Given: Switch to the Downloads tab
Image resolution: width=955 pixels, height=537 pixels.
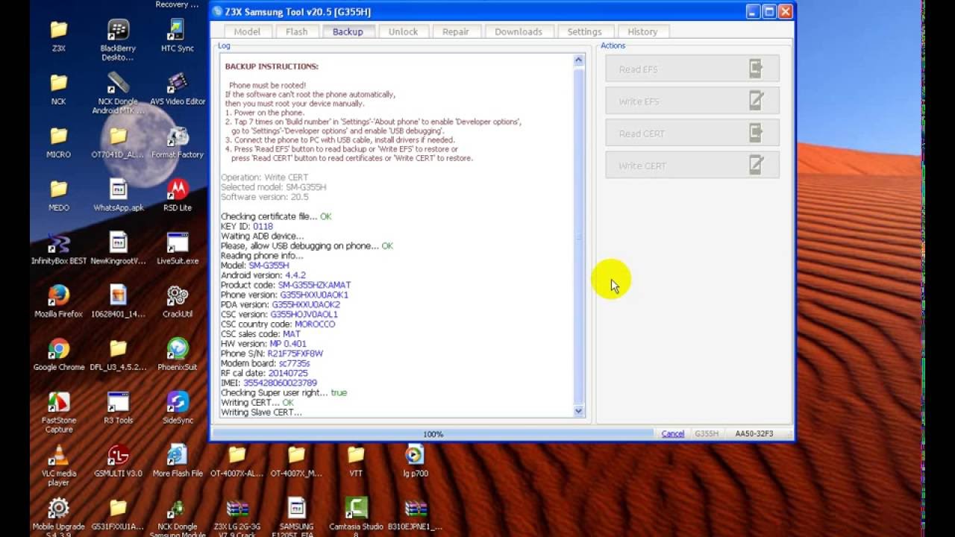Looking at the screenshot, I should tap(518, 31).
